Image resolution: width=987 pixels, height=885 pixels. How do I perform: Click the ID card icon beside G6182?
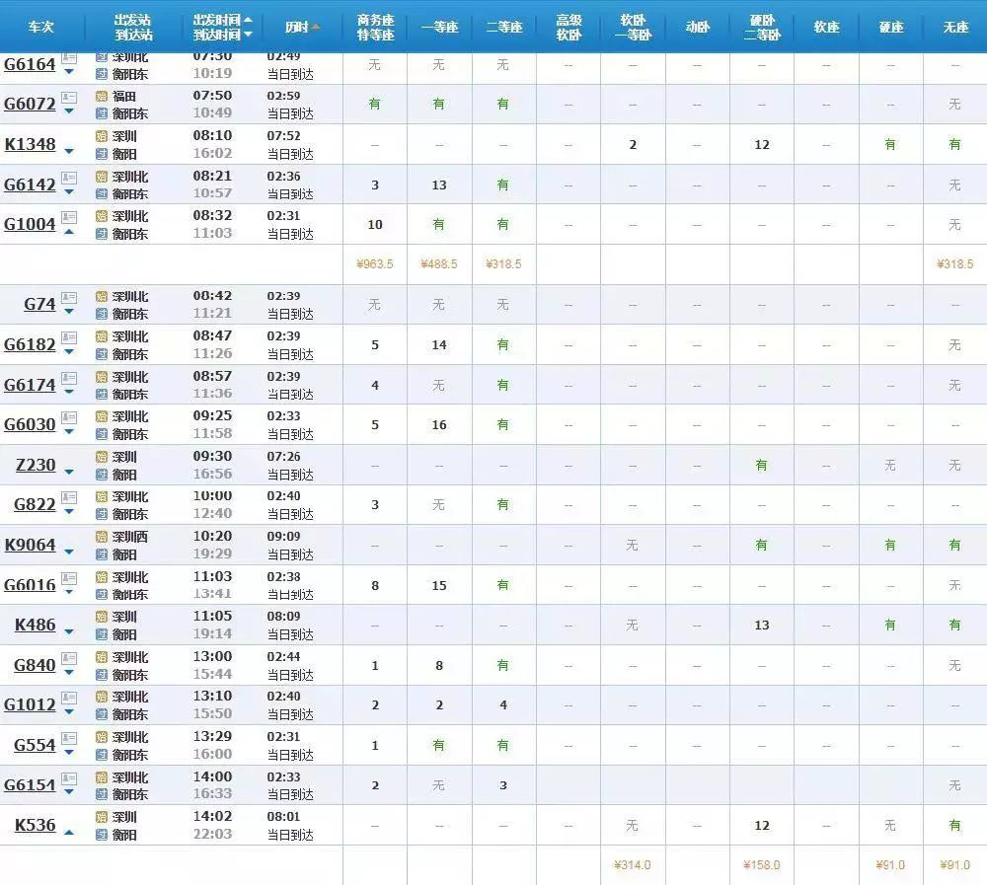[68, 338]
